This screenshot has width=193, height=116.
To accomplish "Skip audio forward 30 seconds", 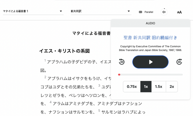I will [179, 62].
